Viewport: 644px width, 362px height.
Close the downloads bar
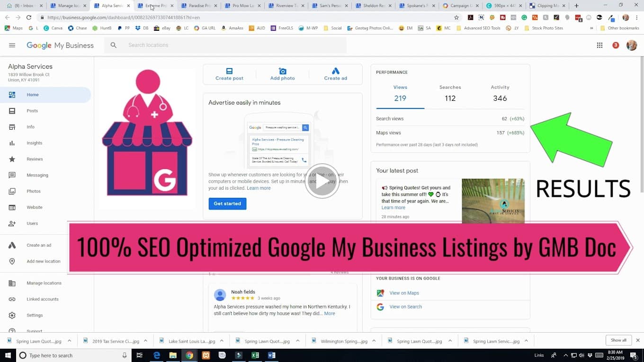[638, 340]
